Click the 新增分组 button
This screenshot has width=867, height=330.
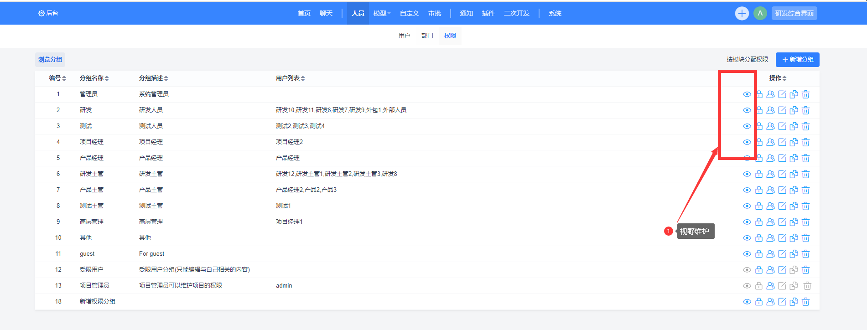tap(797, 60)
